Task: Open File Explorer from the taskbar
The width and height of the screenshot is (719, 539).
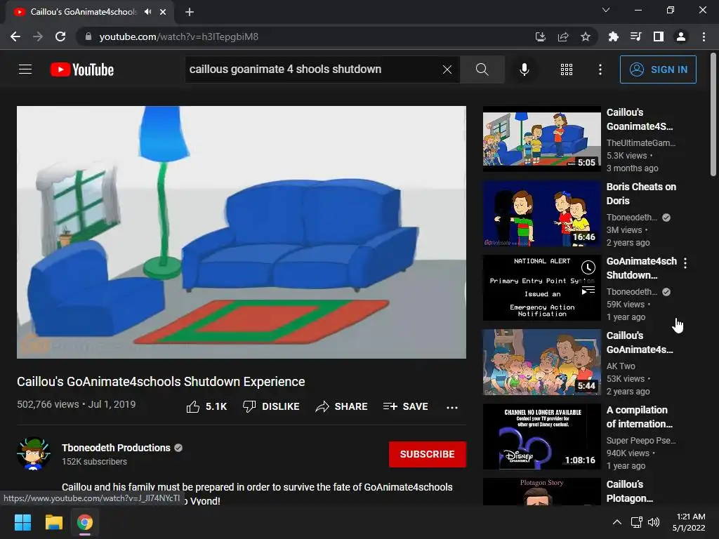Action: coord(53,522)
